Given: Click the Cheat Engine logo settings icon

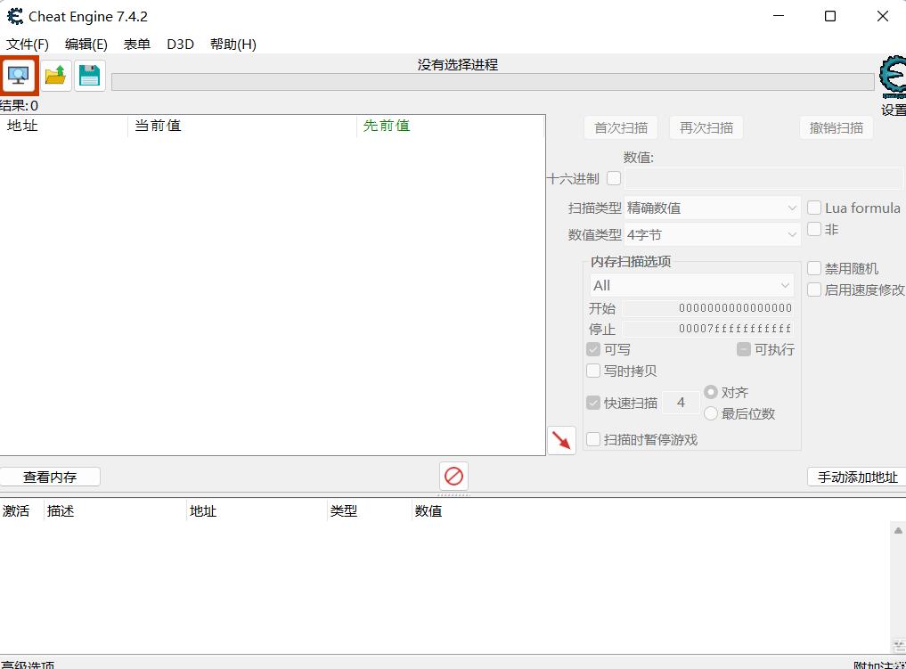Looking at the screenshot, I should click(893, 78).
